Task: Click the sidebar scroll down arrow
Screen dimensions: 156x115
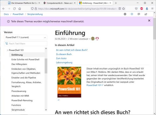Action: [46, 110]
